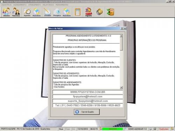Click the suporte_fpqsystem@hotmail.com email field

click(87, 101)
